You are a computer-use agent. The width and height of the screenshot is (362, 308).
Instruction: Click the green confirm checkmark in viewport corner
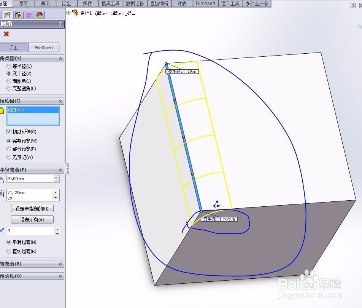click(359, 26)
